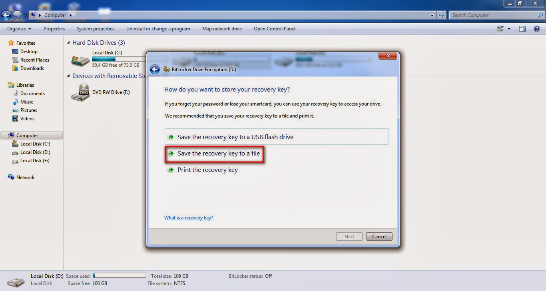
Task: Select Favorites in navigation pane
Action: 26,43
